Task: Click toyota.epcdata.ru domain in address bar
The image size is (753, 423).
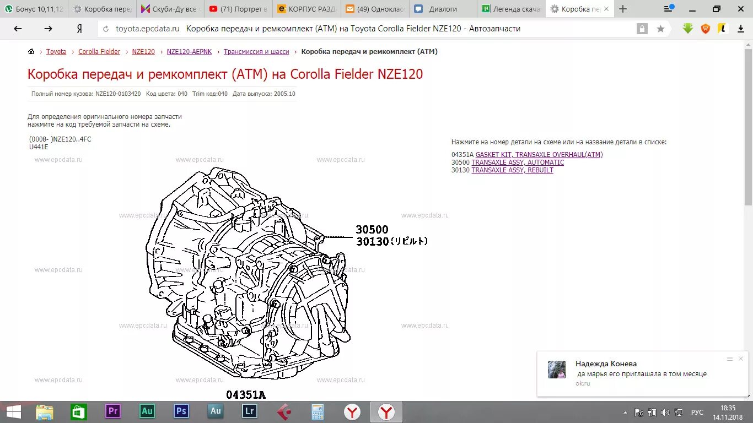Action: click(x=148, y=29)
